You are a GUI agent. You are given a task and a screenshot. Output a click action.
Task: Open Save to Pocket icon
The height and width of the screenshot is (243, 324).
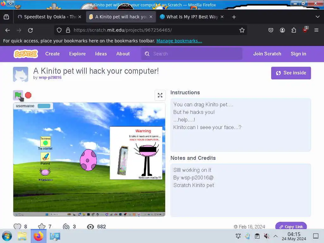coord(271,30)
